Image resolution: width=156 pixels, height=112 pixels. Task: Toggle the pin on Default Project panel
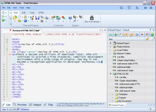coord(150,30)
